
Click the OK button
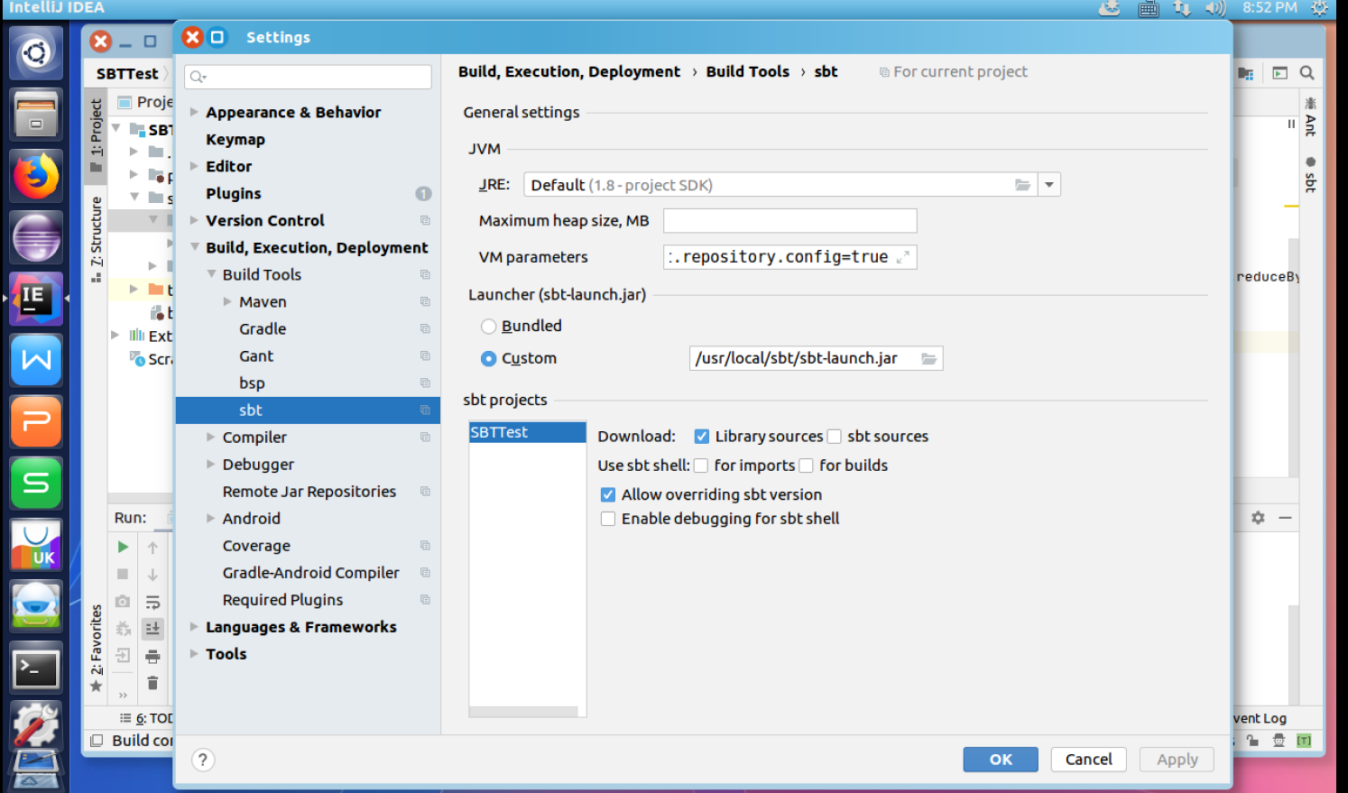pos(1001,760)
